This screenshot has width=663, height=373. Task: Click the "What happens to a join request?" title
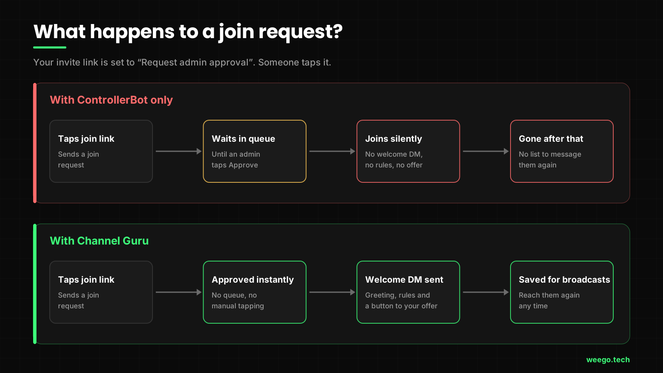[188, 32]
